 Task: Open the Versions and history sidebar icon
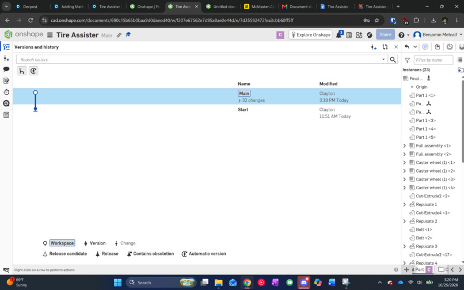(x=6, y=47)
